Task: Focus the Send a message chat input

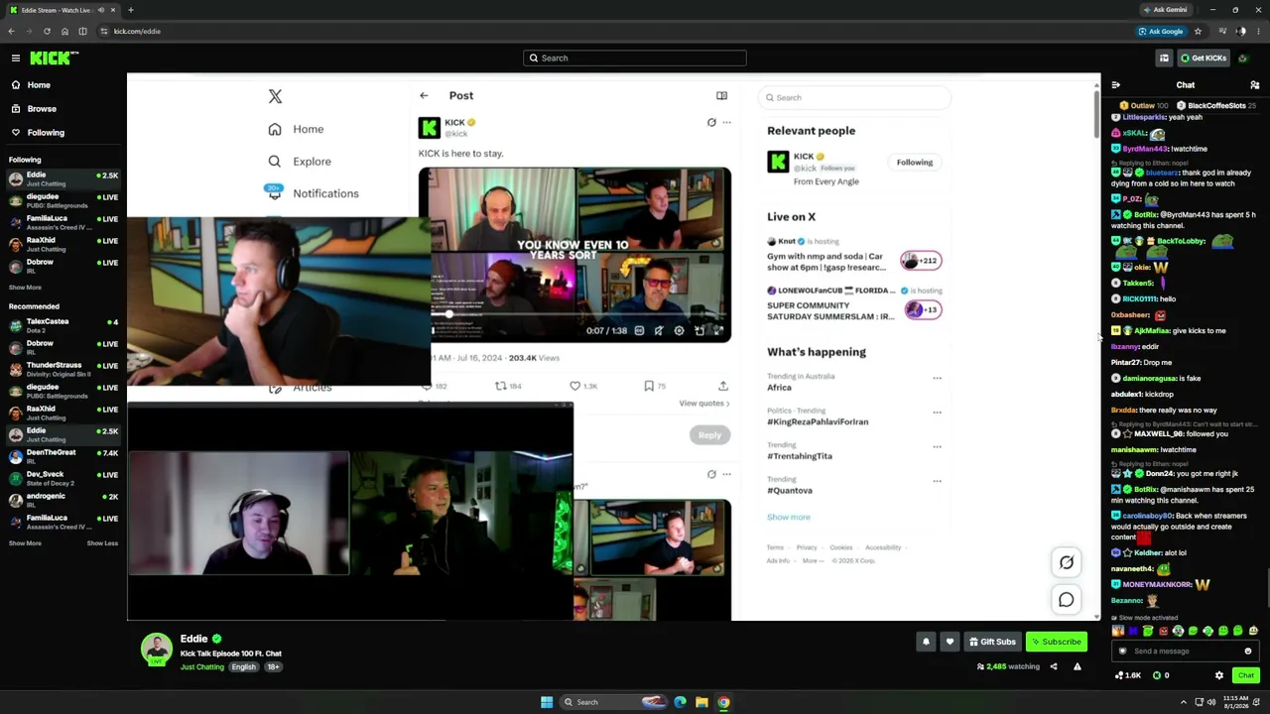Action: point(1185,652)
